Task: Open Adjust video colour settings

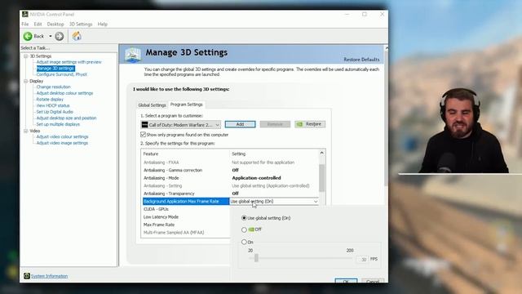Action: point(62,136)
